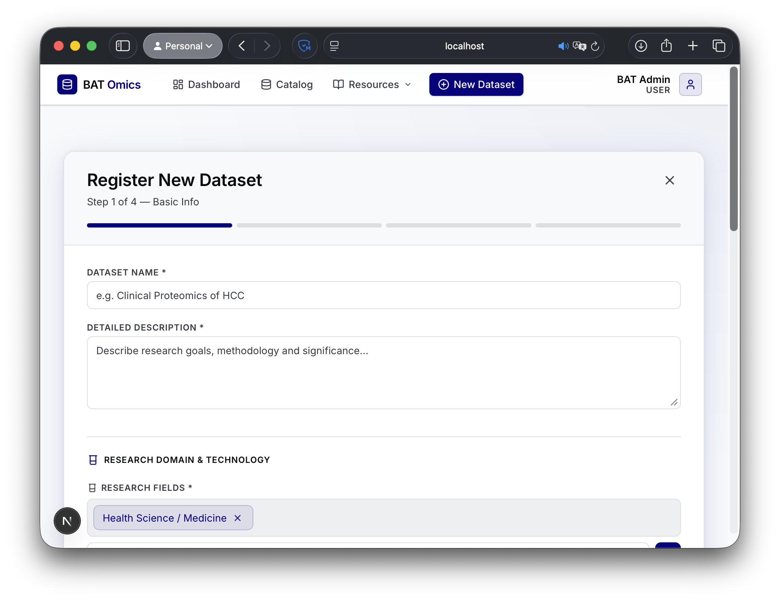Open the Next.js dev tools badge
Screen dimensions: 780x601
tap(67, 521)
